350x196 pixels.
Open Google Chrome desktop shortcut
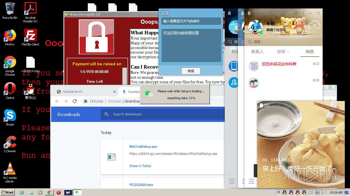coord(10,66)
